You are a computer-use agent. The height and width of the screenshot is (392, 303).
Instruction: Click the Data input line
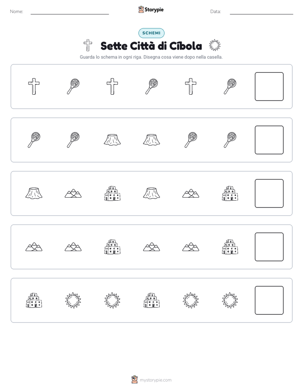pos(261,12)
